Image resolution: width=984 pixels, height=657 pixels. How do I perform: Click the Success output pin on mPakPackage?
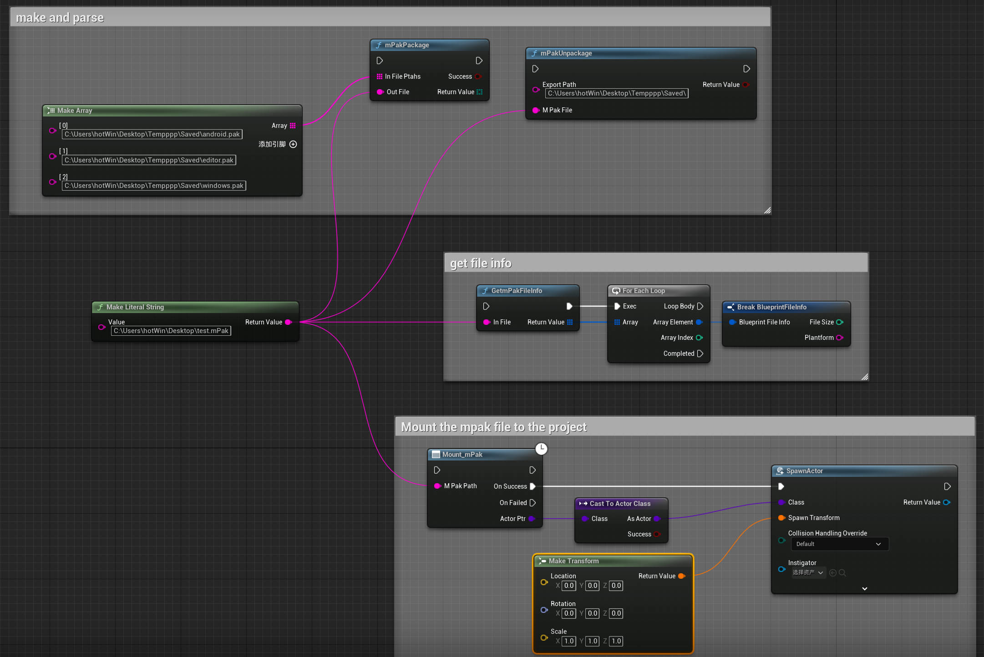coord(478,76)
